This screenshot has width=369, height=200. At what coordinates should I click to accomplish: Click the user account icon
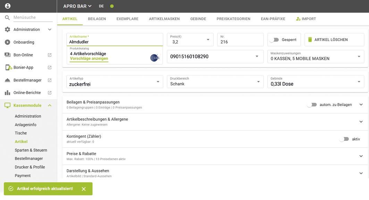8,6
